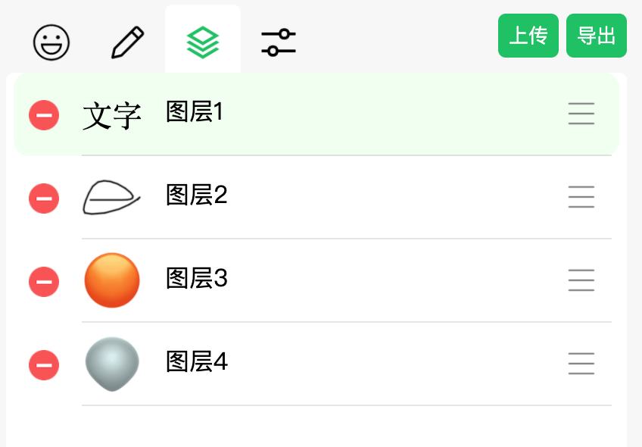Screen dimensions: 642x447
Task: Delete 图层1 with red minus icon
Action: (x=44, y=115)
